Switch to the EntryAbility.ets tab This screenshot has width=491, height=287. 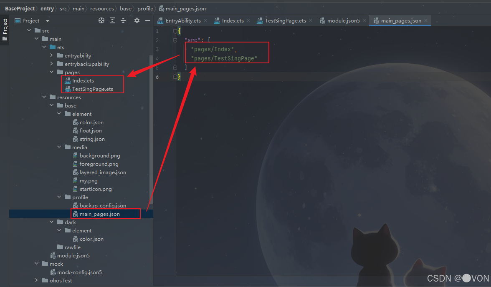click(183, 20)
